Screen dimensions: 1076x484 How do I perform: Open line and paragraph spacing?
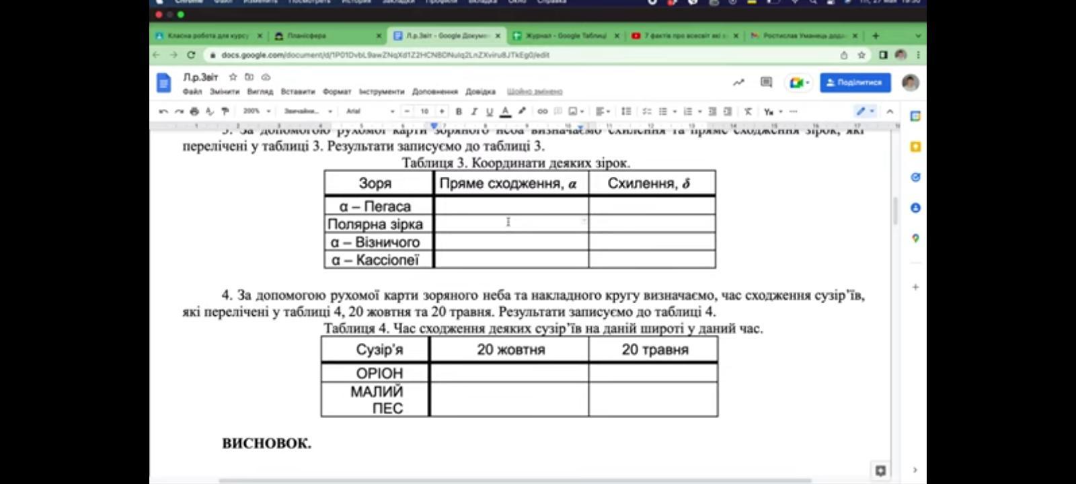(626, 112)
